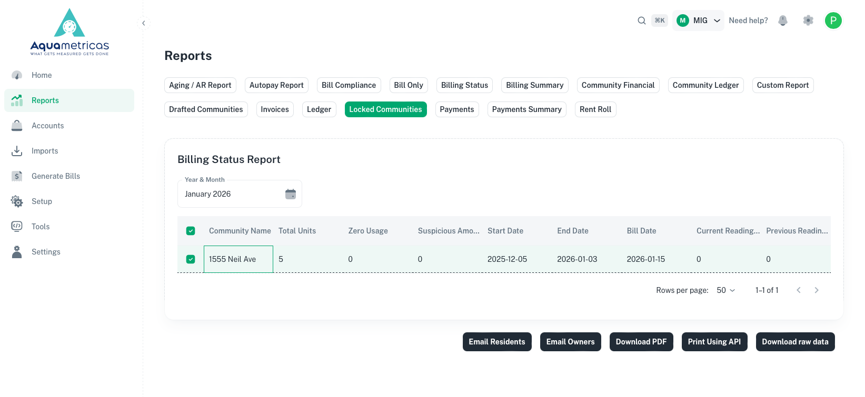Open Accounts in sidebar
This screenshot has height=397, width=865.
(x=69, y=126)
